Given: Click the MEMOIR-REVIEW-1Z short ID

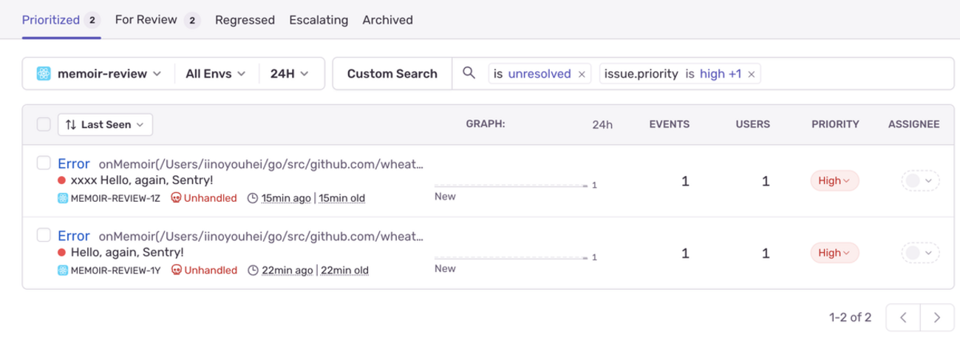Looking at the screenshot, I should click(x=115, y=198).
